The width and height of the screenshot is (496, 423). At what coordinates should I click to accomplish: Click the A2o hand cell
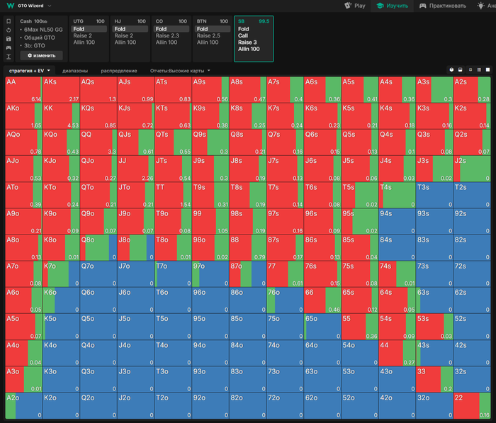tap(23, 406)
